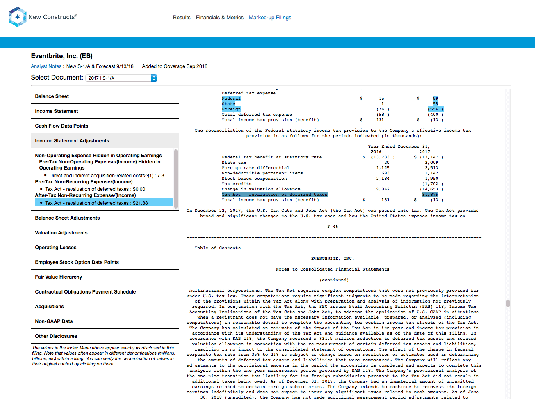
Task: Click the New Constructs logo icon
Action: pos(17,17)
